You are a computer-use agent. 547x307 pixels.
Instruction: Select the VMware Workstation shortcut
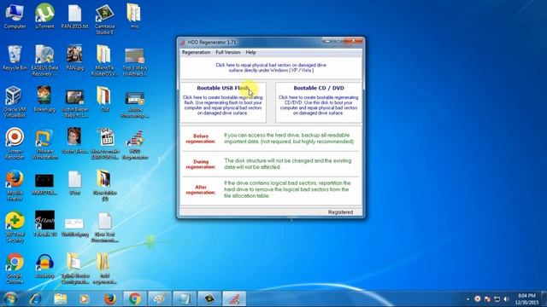44,144
